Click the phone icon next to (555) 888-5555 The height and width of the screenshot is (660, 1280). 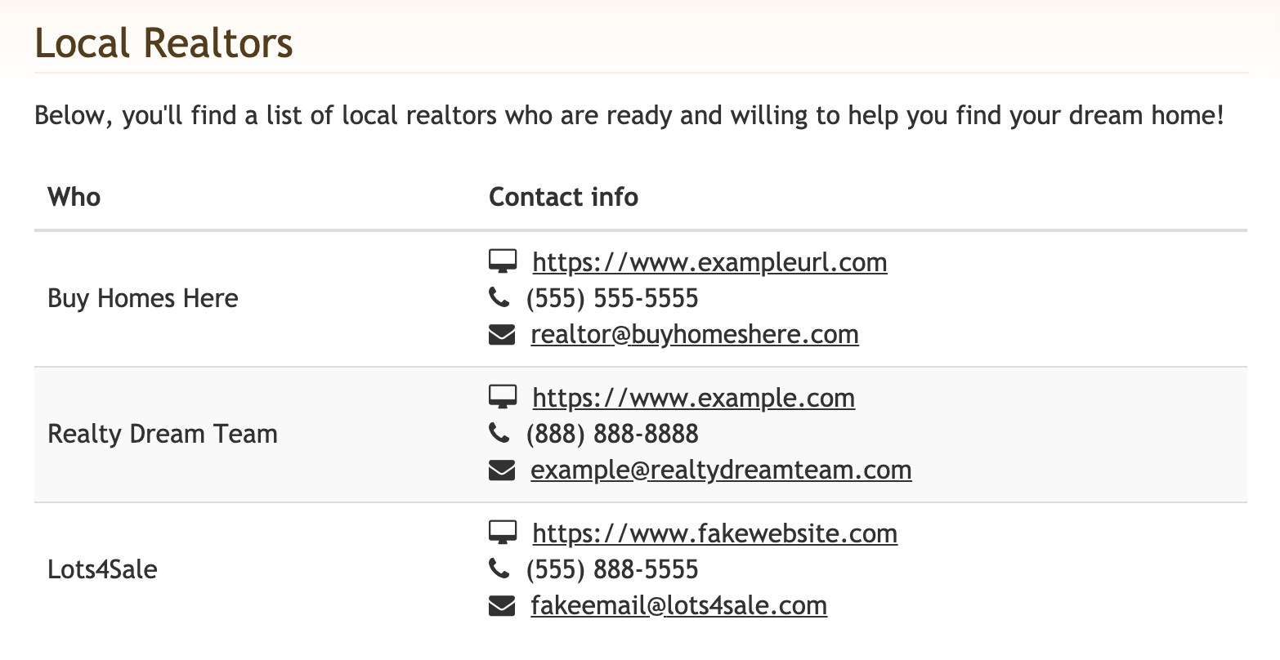coord(499,569)
